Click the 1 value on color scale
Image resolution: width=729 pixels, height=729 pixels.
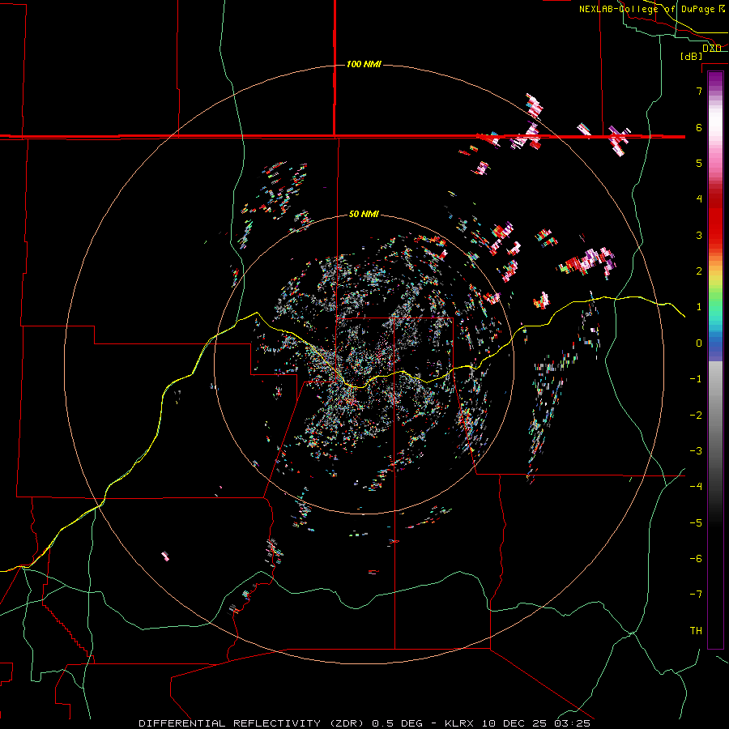click(699, 307)
